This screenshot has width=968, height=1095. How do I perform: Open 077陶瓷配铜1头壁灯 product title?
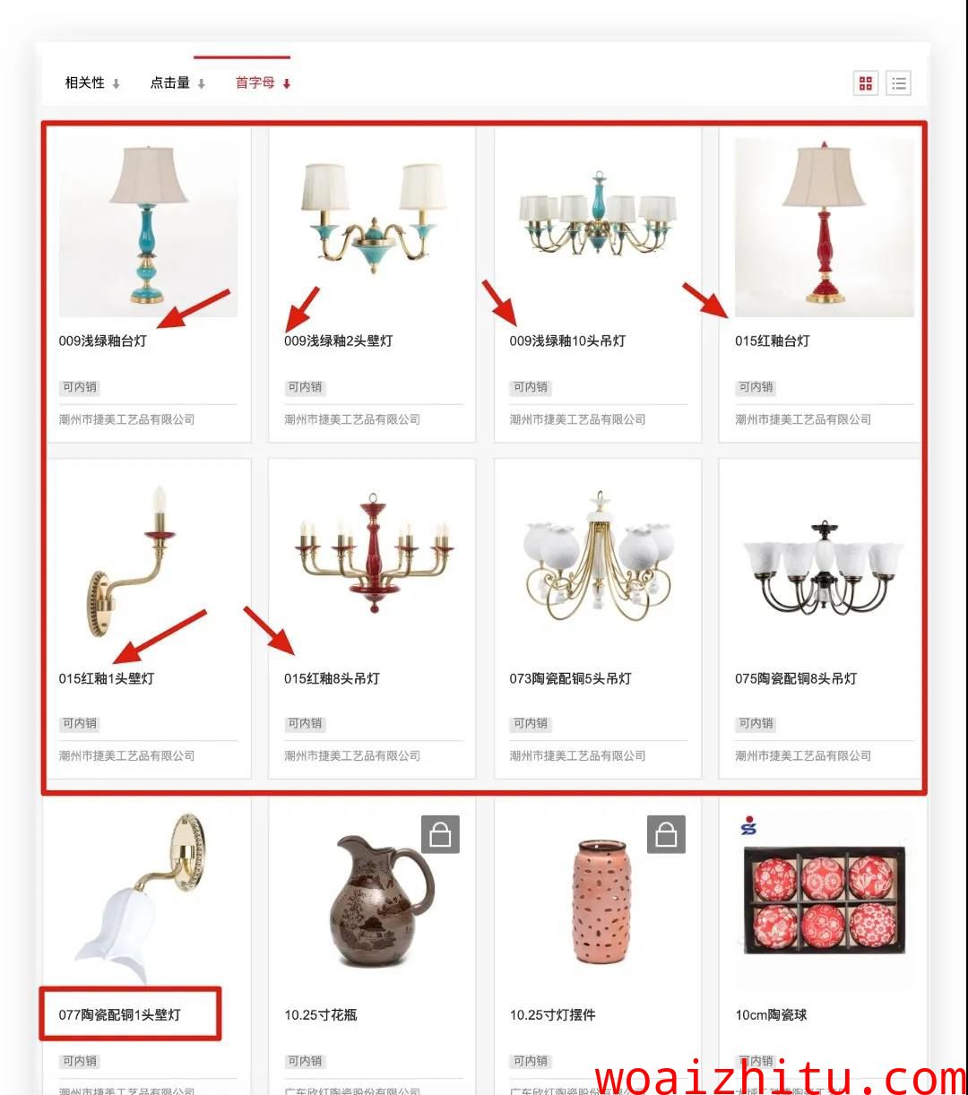click(x=120, y=1014)
